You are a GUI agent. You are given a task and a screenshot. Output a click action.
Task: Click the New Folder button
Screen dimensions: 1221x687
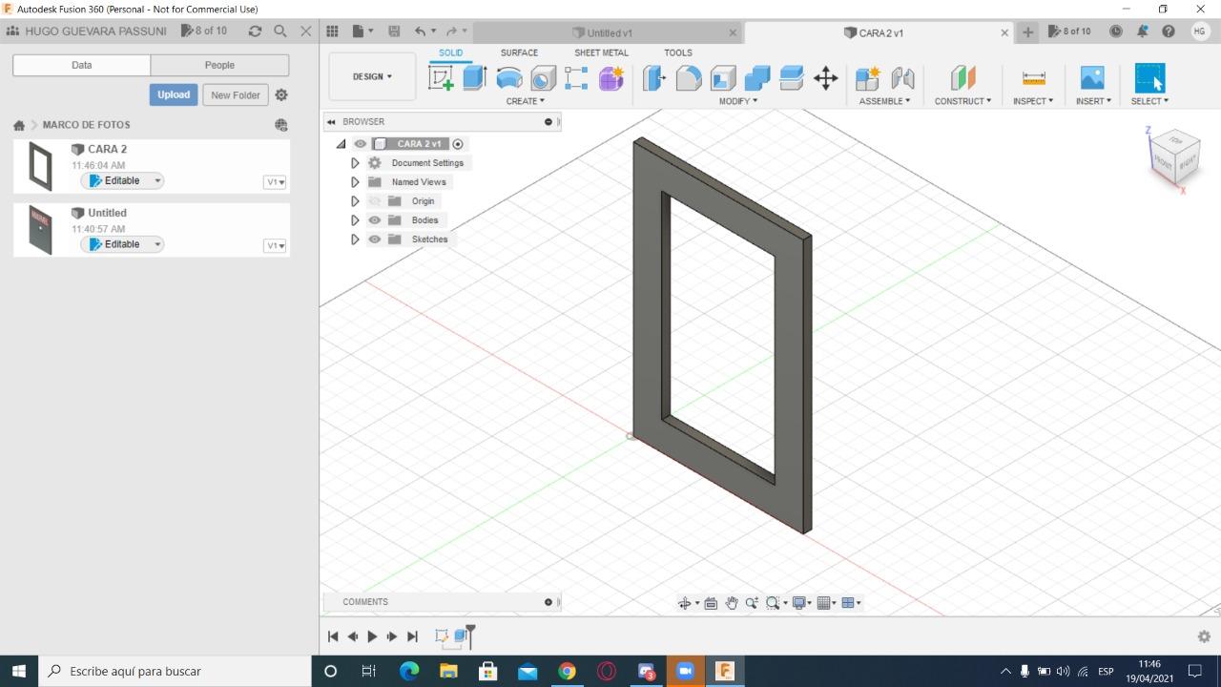(236, 95)
